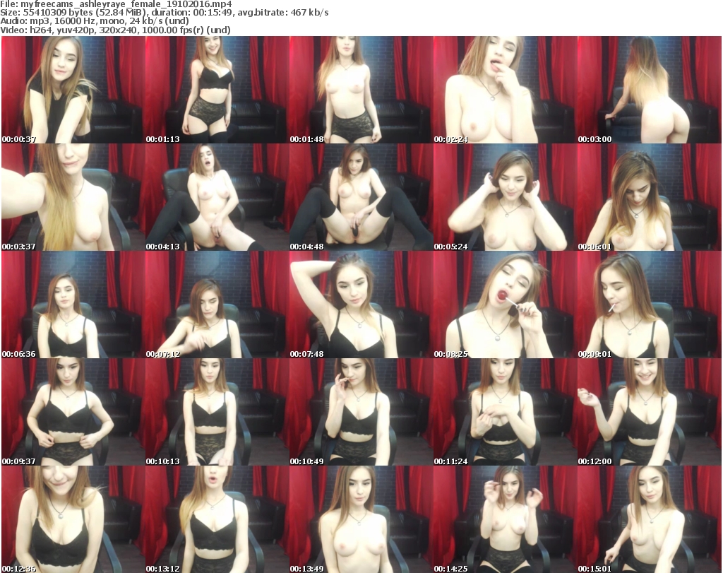Click the 'duration: 00:15:49' value
This screenshot has width=723, height=573.
point(192,13)
